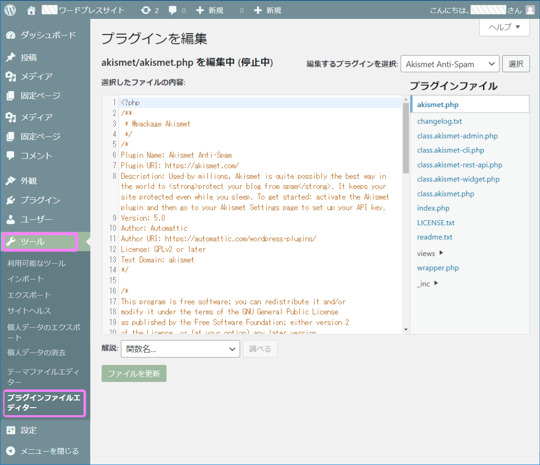Open プラグインファイルエディター submenu item
The image size is (540, 465).
tap(44, 403)
